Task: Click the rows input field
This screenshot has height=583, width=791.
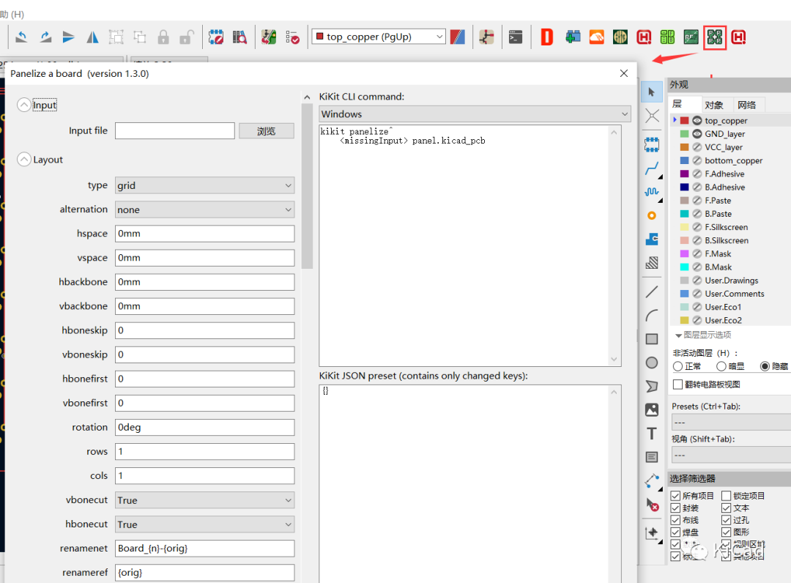Action: coord(205,451)
